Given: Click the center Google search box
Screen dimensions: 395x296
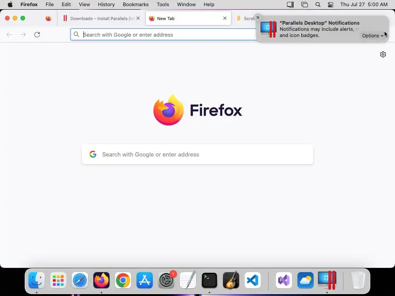Looking at the screenshot, I should [x=197, y=154].
